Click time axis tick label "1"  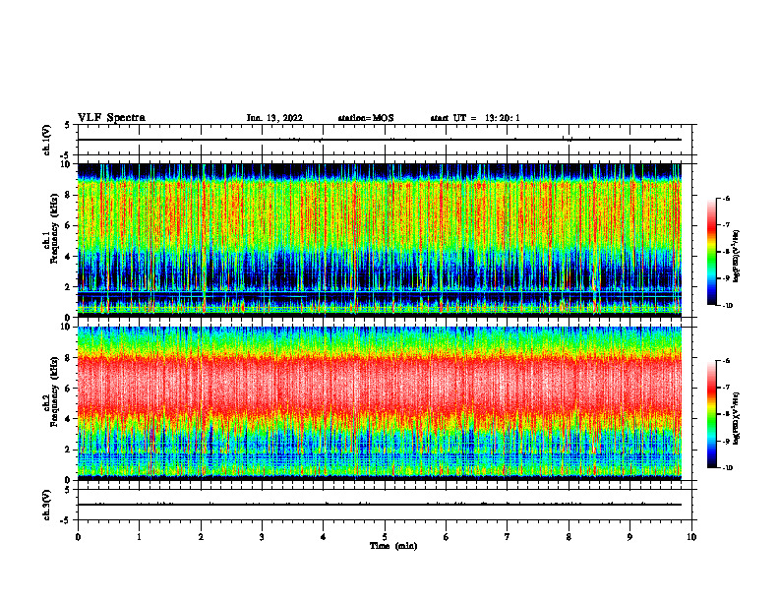(x=139, y=537)
